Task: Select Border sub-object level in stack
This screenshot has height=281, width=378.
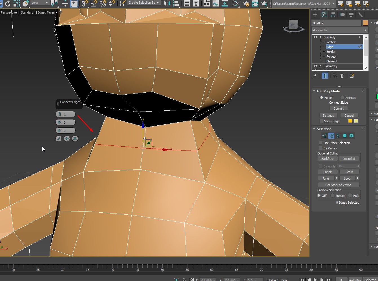Action: coord(331,52)
